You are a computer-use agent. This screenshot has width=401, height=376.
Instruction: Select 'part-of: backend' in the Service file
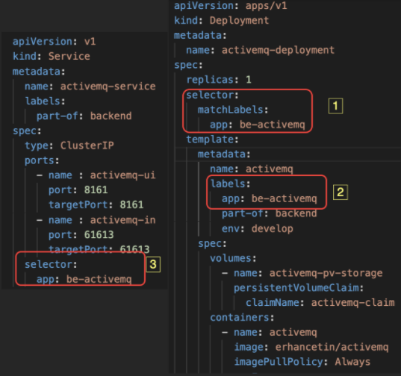tap(84, 116)
